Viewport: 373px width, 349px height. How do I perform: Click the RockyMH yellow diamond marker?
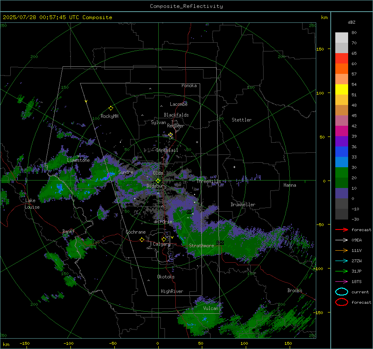tap(111, 108)
